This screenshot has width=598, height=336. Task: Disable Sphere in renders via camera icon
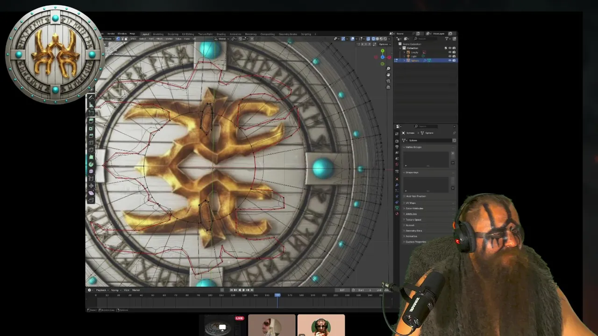[x=454, y=61]
